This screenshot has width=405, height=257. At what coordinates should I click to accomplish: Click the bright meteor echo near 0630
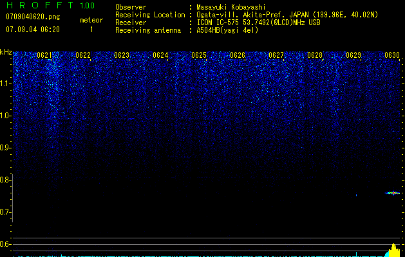pyautogui.click(x=393, y=193)
